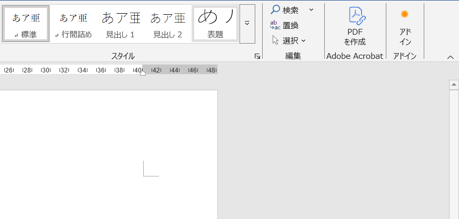Click the horizontal ruler at the 30 mark
This screenshot has height=219, width=459.
[x=46, y=70]
